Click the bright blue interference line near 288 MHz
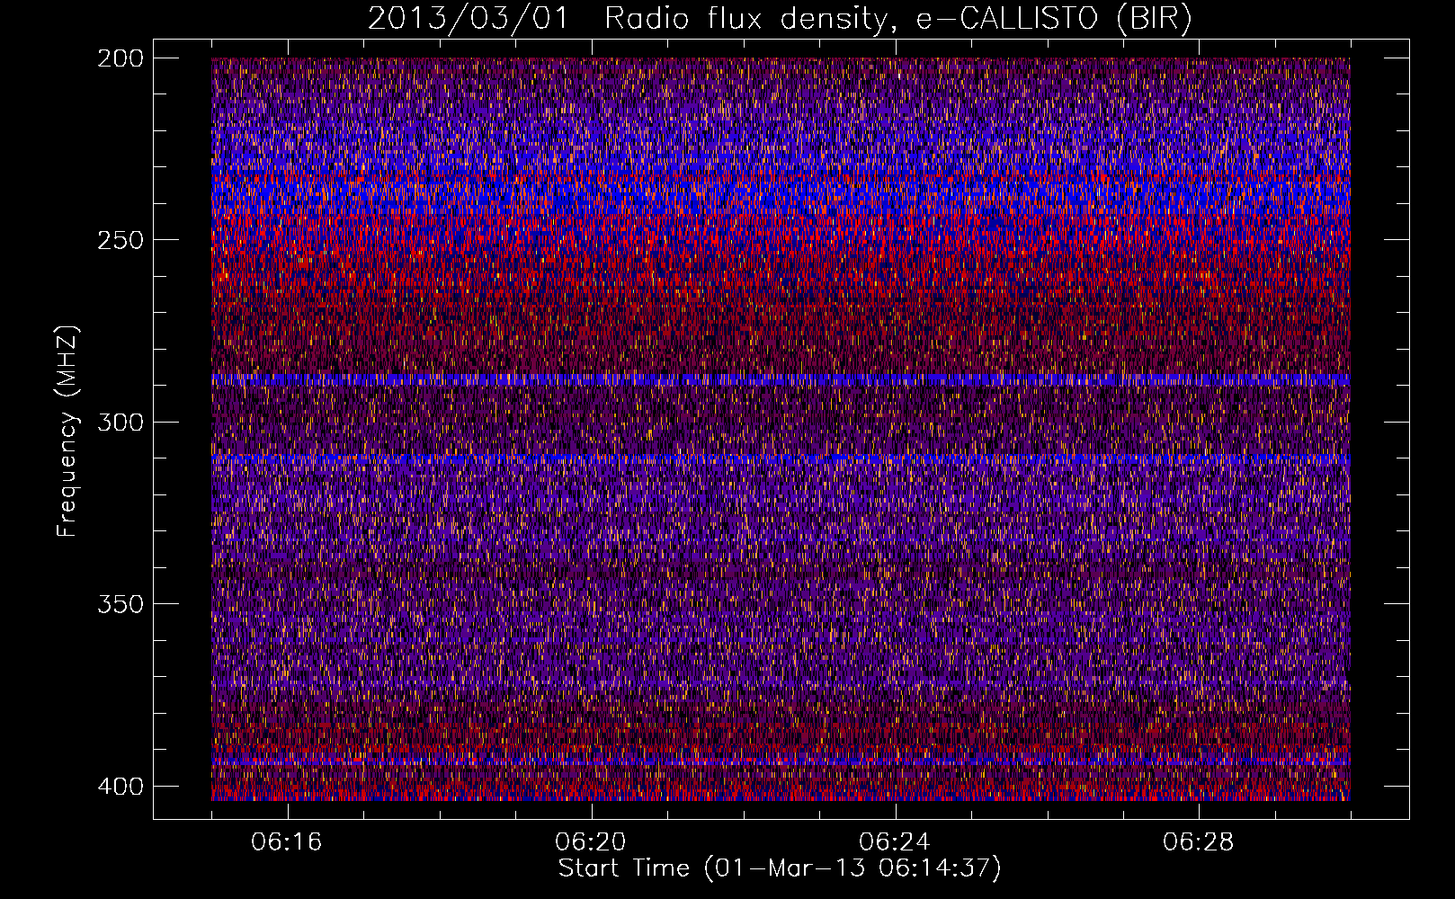This screenshot has width=1455, height=899. (781, 379)
